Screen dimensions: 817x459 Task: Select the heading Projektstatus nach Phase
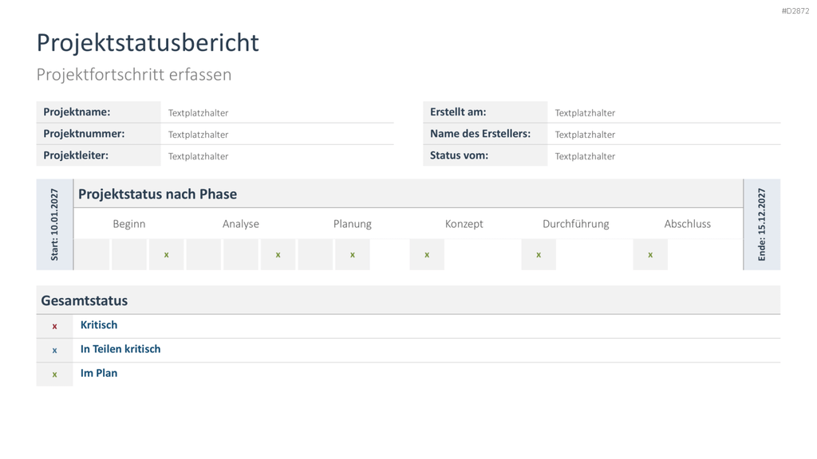click(x=157, y=194)
